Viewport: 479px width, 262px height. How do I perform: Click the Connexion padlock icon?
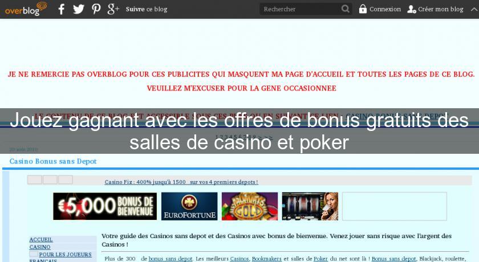pos(363,9)
